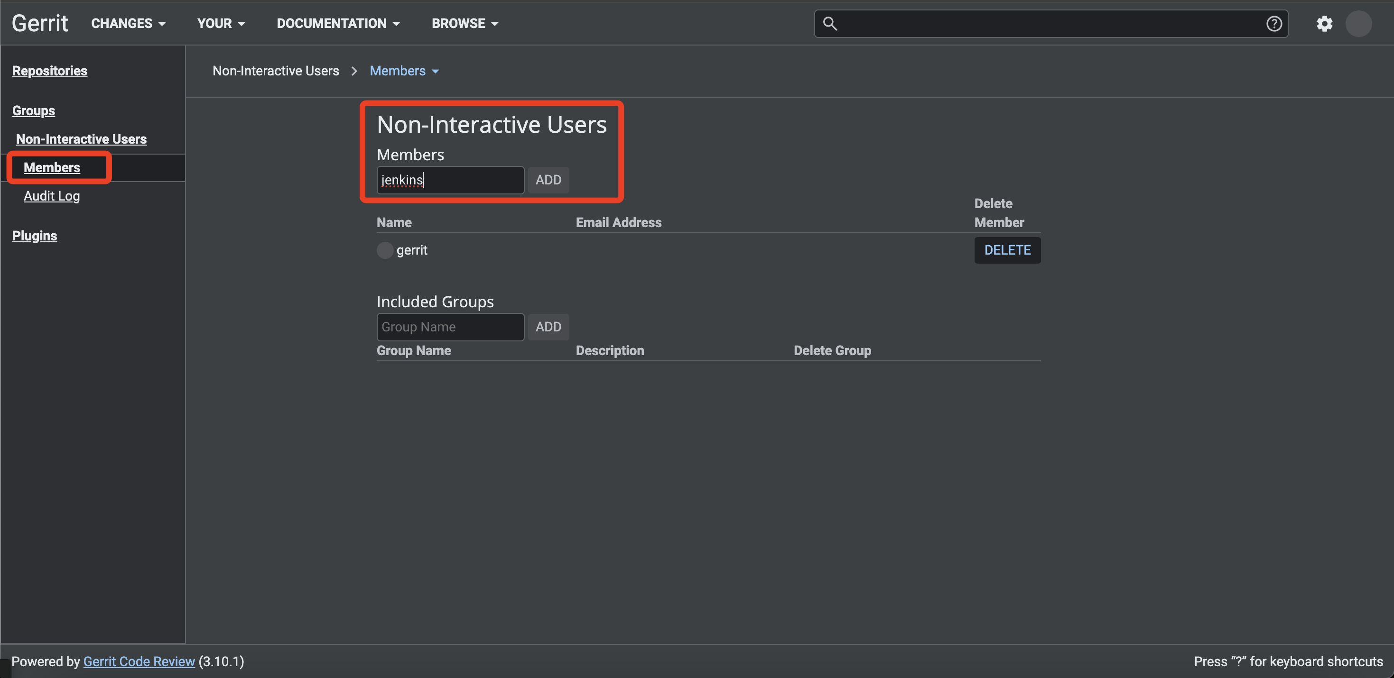Open settings gear icon
Image resolution: width=1394 pixels, height=678 pixels.
1324,24
